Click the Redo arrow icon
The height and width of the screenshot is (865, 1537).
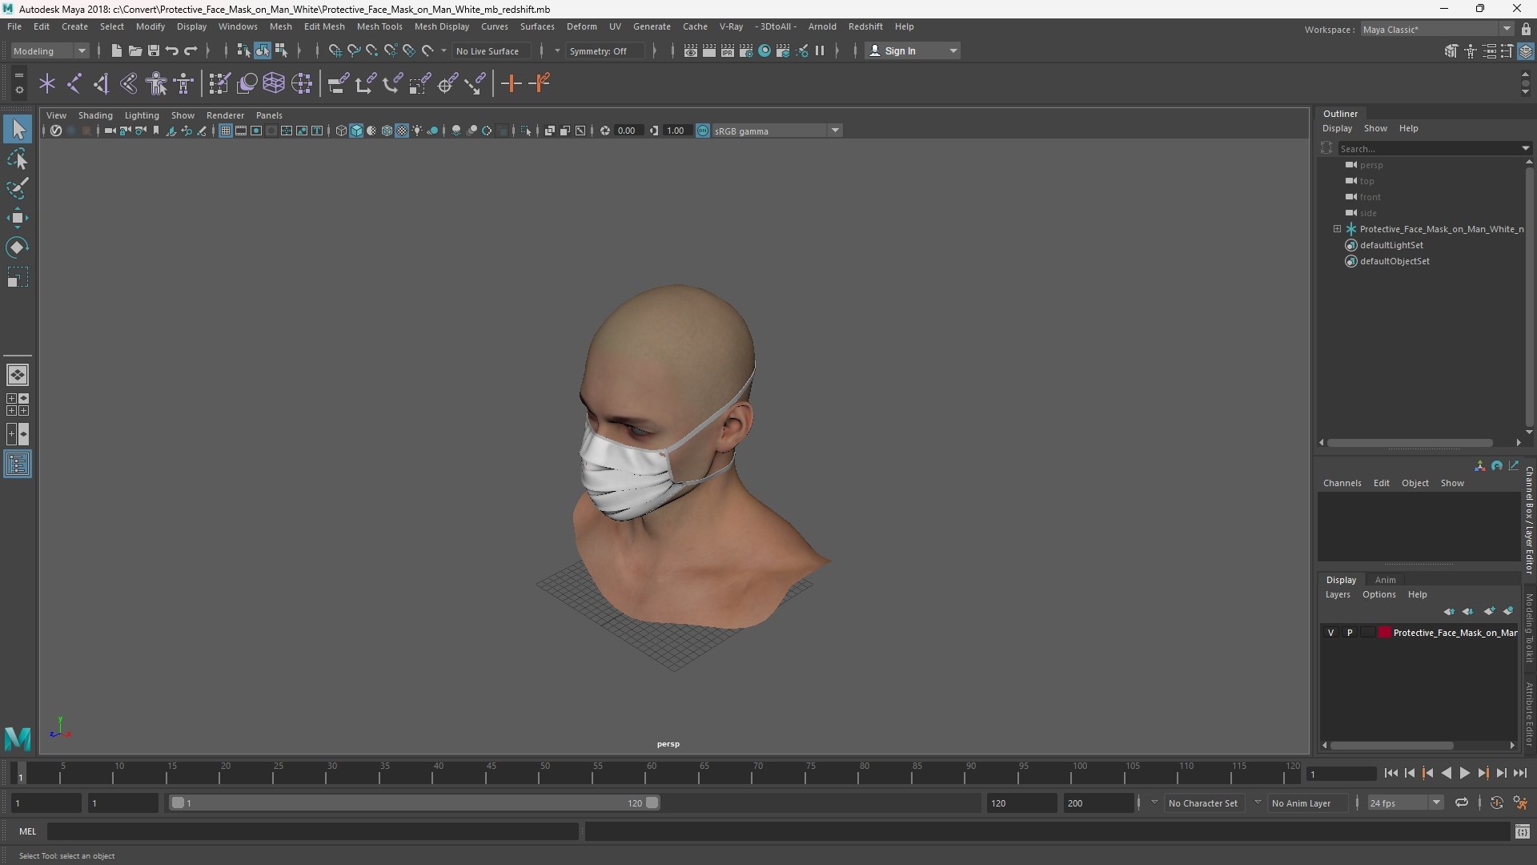click(x=191, y=50)
